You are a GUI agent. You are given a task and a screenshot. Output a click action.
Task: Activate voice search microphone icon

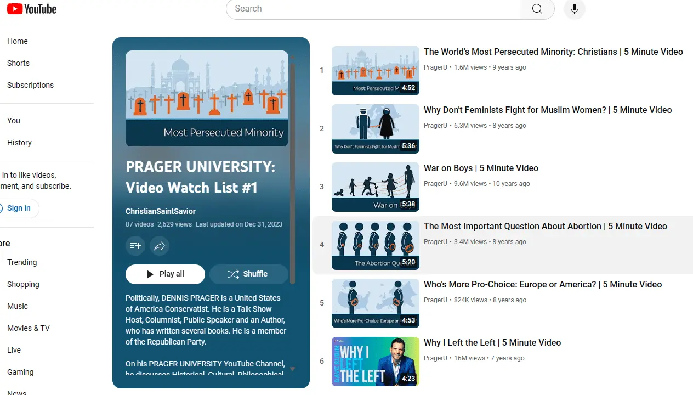pos(574,9)
